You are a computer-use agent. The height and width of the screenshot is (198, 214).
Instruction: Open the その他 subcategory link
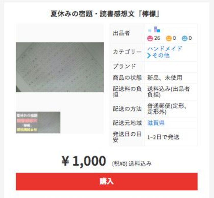(161, 55)
